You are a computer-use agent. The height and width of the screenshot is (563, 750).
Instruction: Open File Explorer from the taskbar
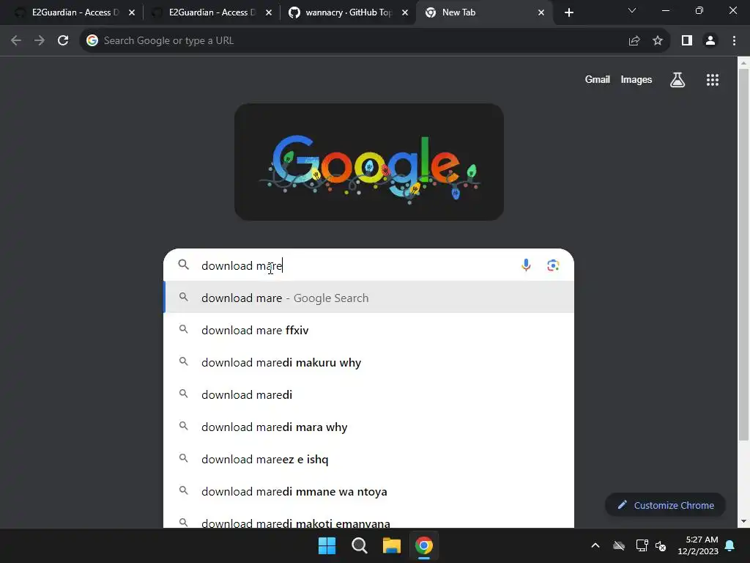[x=391, y=545]
